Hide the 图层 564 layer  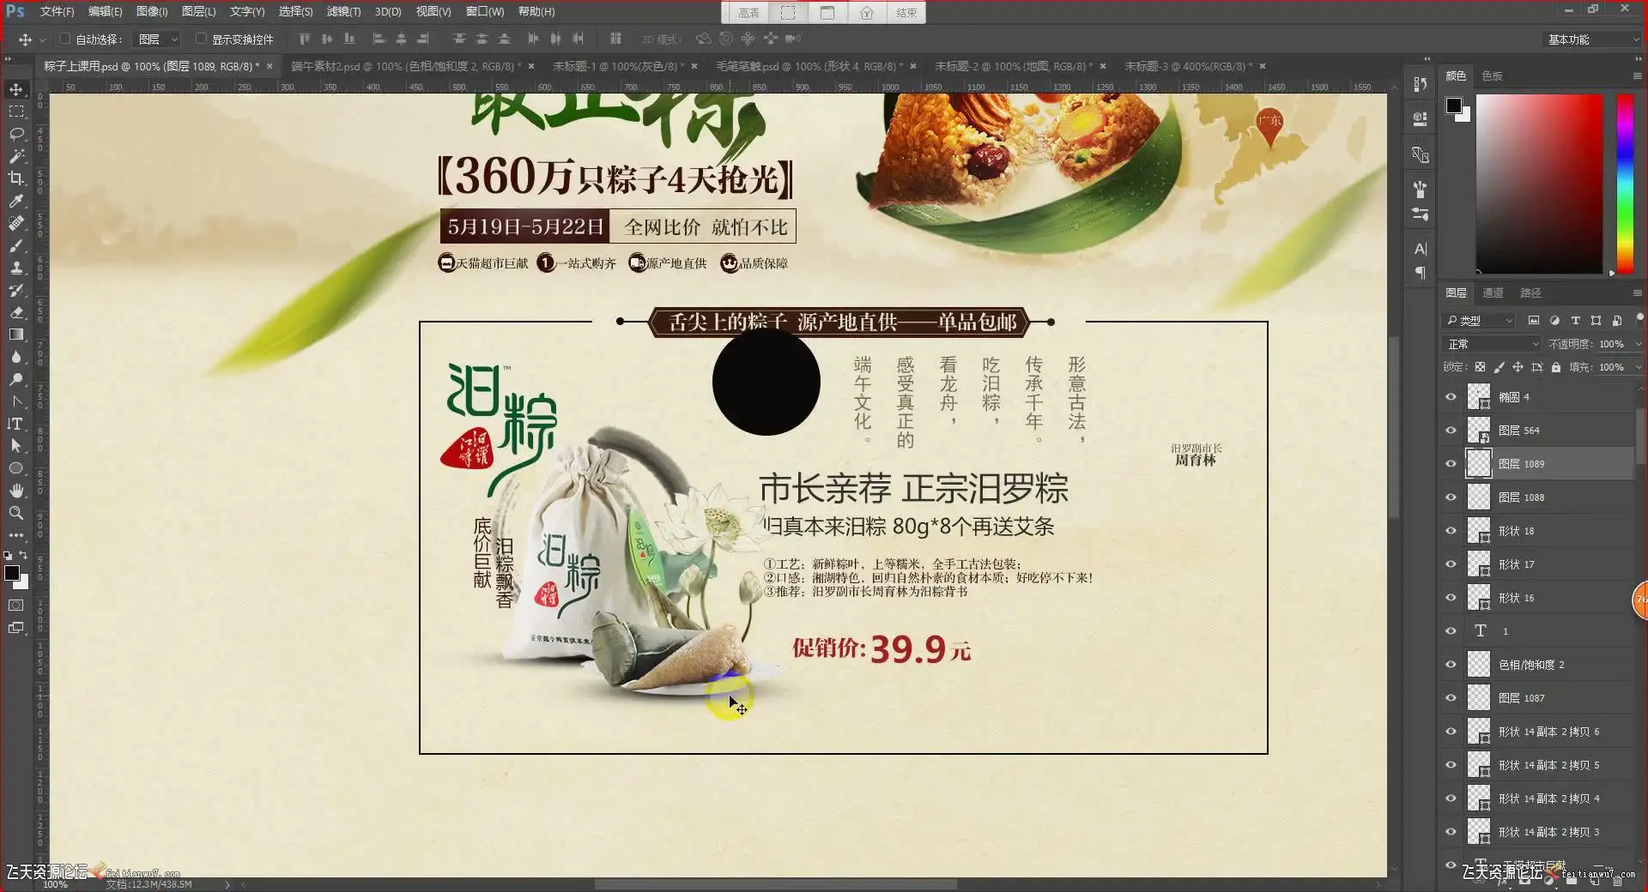click(x=1451, y=431)
